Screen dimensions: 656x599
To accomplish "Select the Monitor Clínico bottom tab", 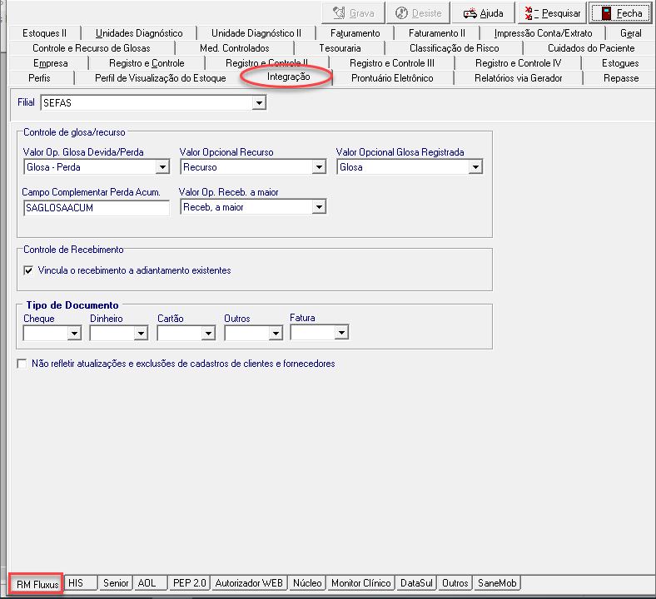I will pyautogui.click(x=360, y=582).
